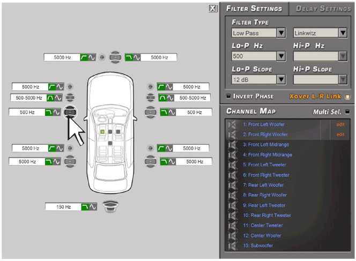This screenshot has height=261, width=356.
Task: Click the front left woofer low-pass filter icon
Action: tap(49, 112)
